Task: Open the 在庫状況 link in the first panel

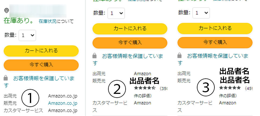Action: 47,21
